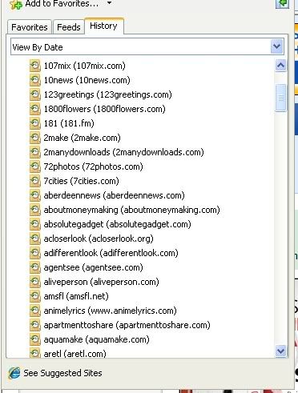This screenshot has height=393, width=298.
Task: Open the Add to Favorites dropdown arrow
Action: coord(109,3)
